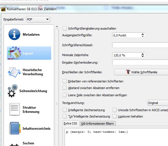The width and height of the screenshot is (168, 146).
Task: Increase Minimale Zeilenhöhe with up arrow
Action: tap(143, 54)
